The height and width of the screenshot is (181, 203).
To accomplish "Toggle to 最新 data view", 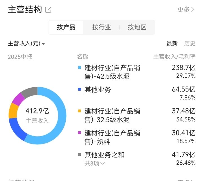I will (x=172, y=44).
